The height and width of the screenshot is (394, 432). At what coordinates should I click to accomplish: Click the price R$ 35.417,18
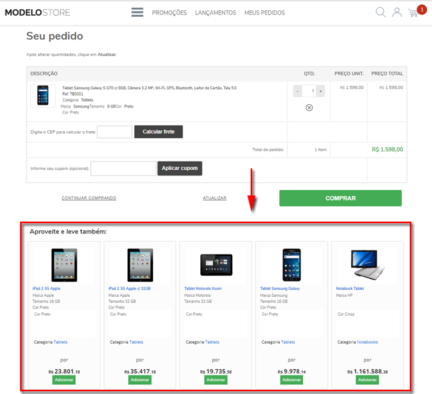140,371
